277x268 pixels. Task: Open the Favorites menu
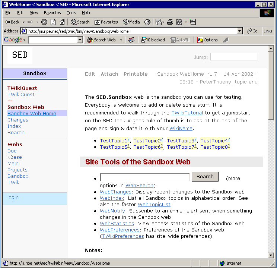click(x=52, y=13)
